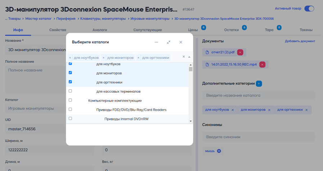Viewport: 323px width, 171px height.
Task: Open отчет21 (2).pdf file
Action: tap(223, 52)
